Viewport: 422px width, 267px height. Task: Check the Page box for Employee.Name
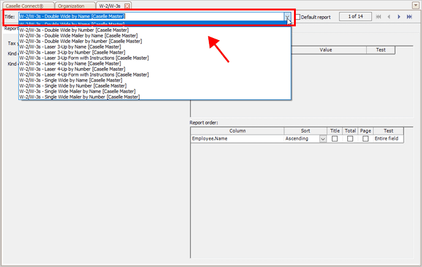(x=366, y=138)
